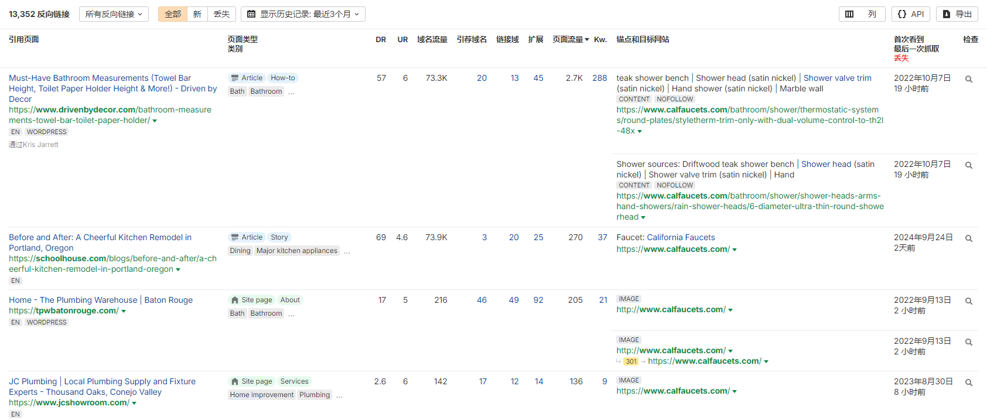Click the export download button
This screenshot has height=420, width=987.
coord(957,14)
